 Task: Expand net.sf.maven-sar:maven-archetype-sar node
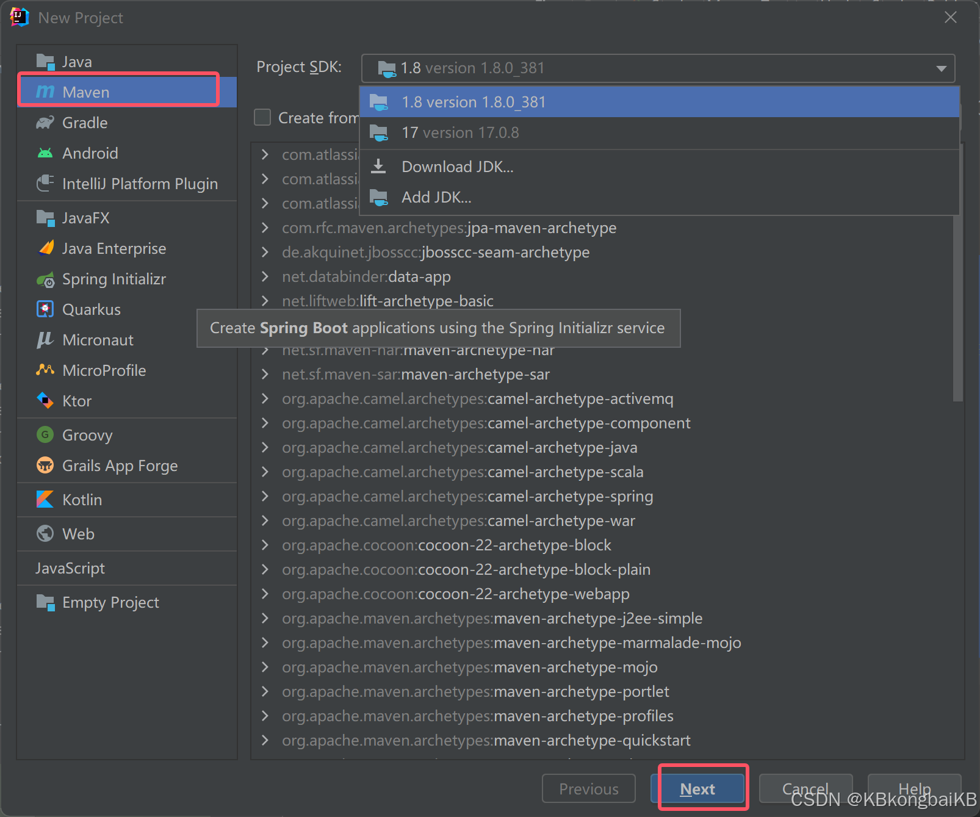point(265,374)
